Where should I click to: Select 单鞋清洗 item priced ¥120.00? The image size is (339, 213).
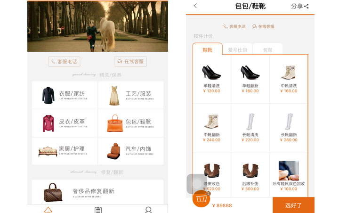click(x=211, y=79)
